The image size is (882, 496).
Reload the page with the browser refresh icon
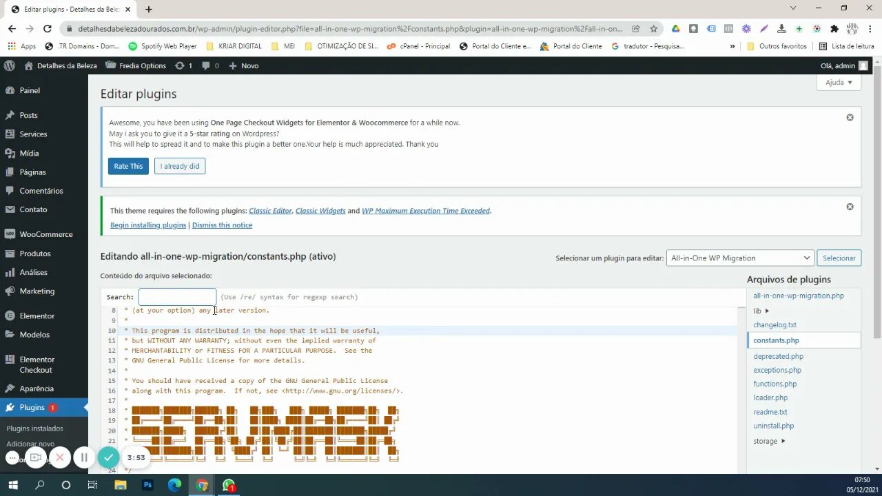(x=48, y=29)
